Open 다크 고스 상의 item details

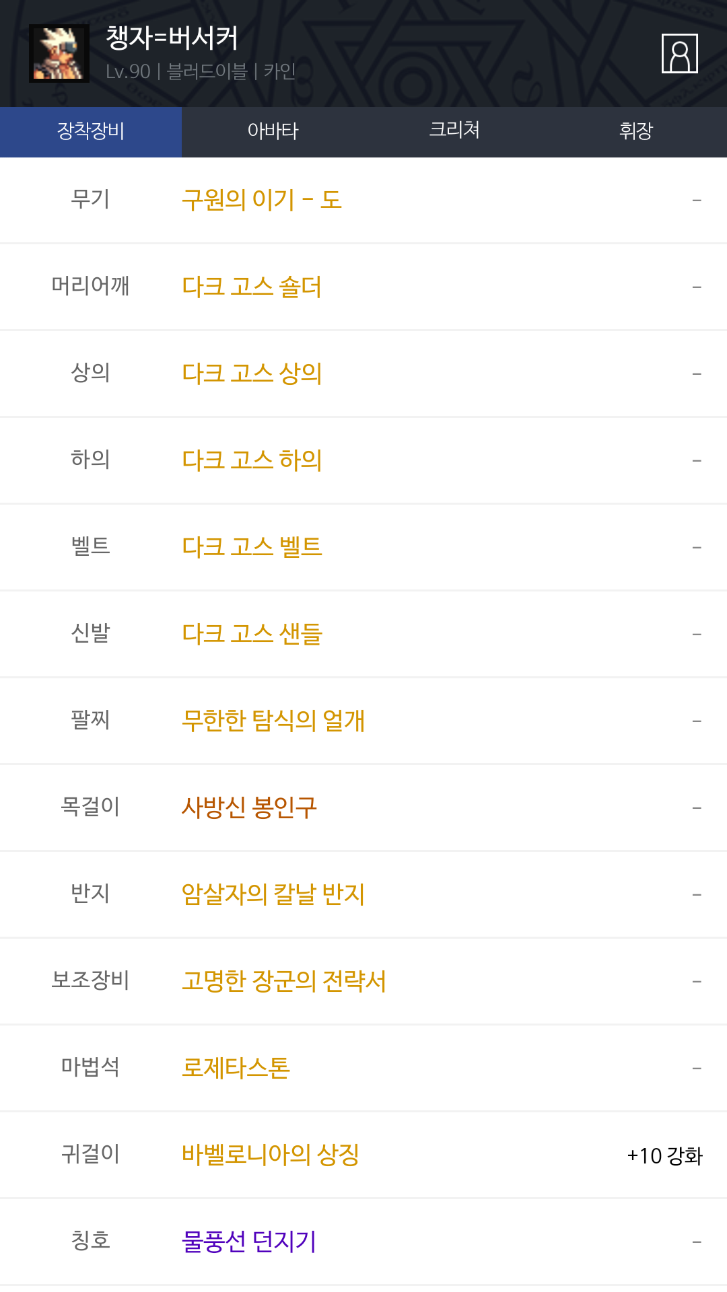[252, 373]
